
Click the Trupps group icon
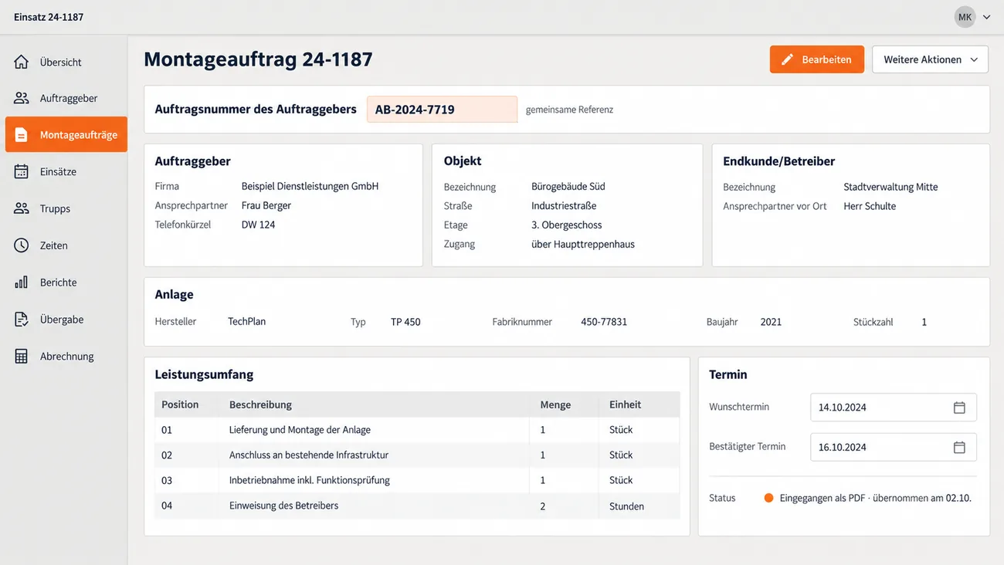[x=22, y=208]
